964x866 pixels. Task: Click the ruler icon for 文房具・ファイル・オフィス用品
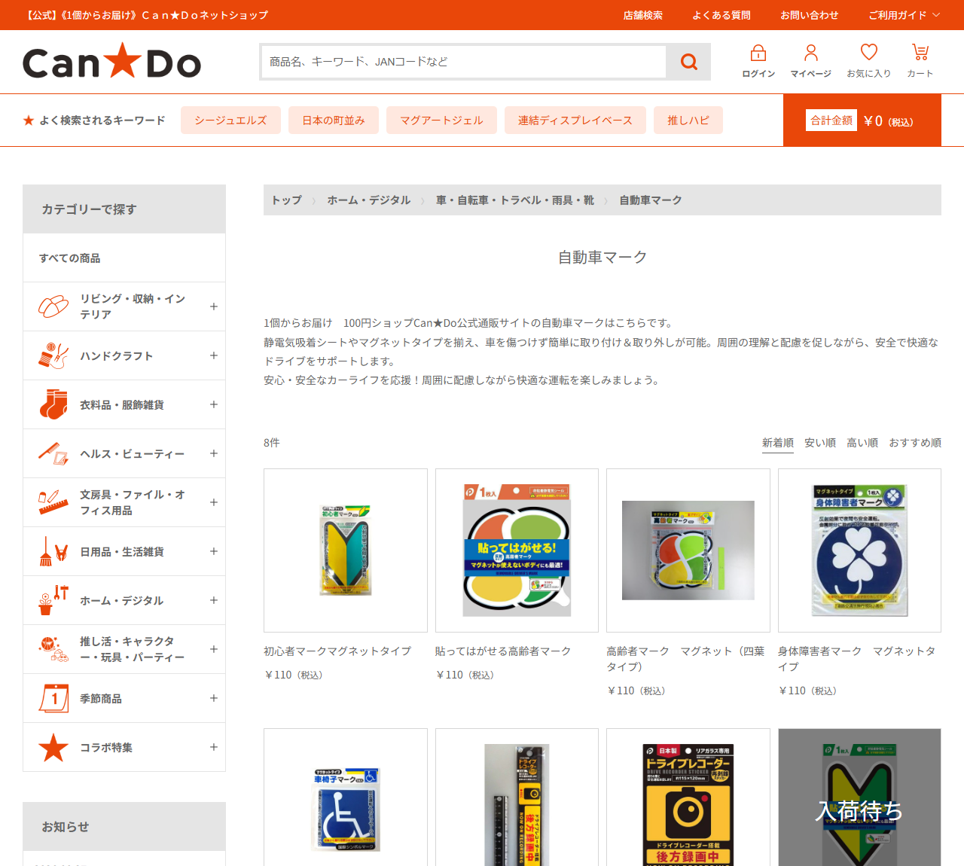pyautogui.click(x=53, y=502)
